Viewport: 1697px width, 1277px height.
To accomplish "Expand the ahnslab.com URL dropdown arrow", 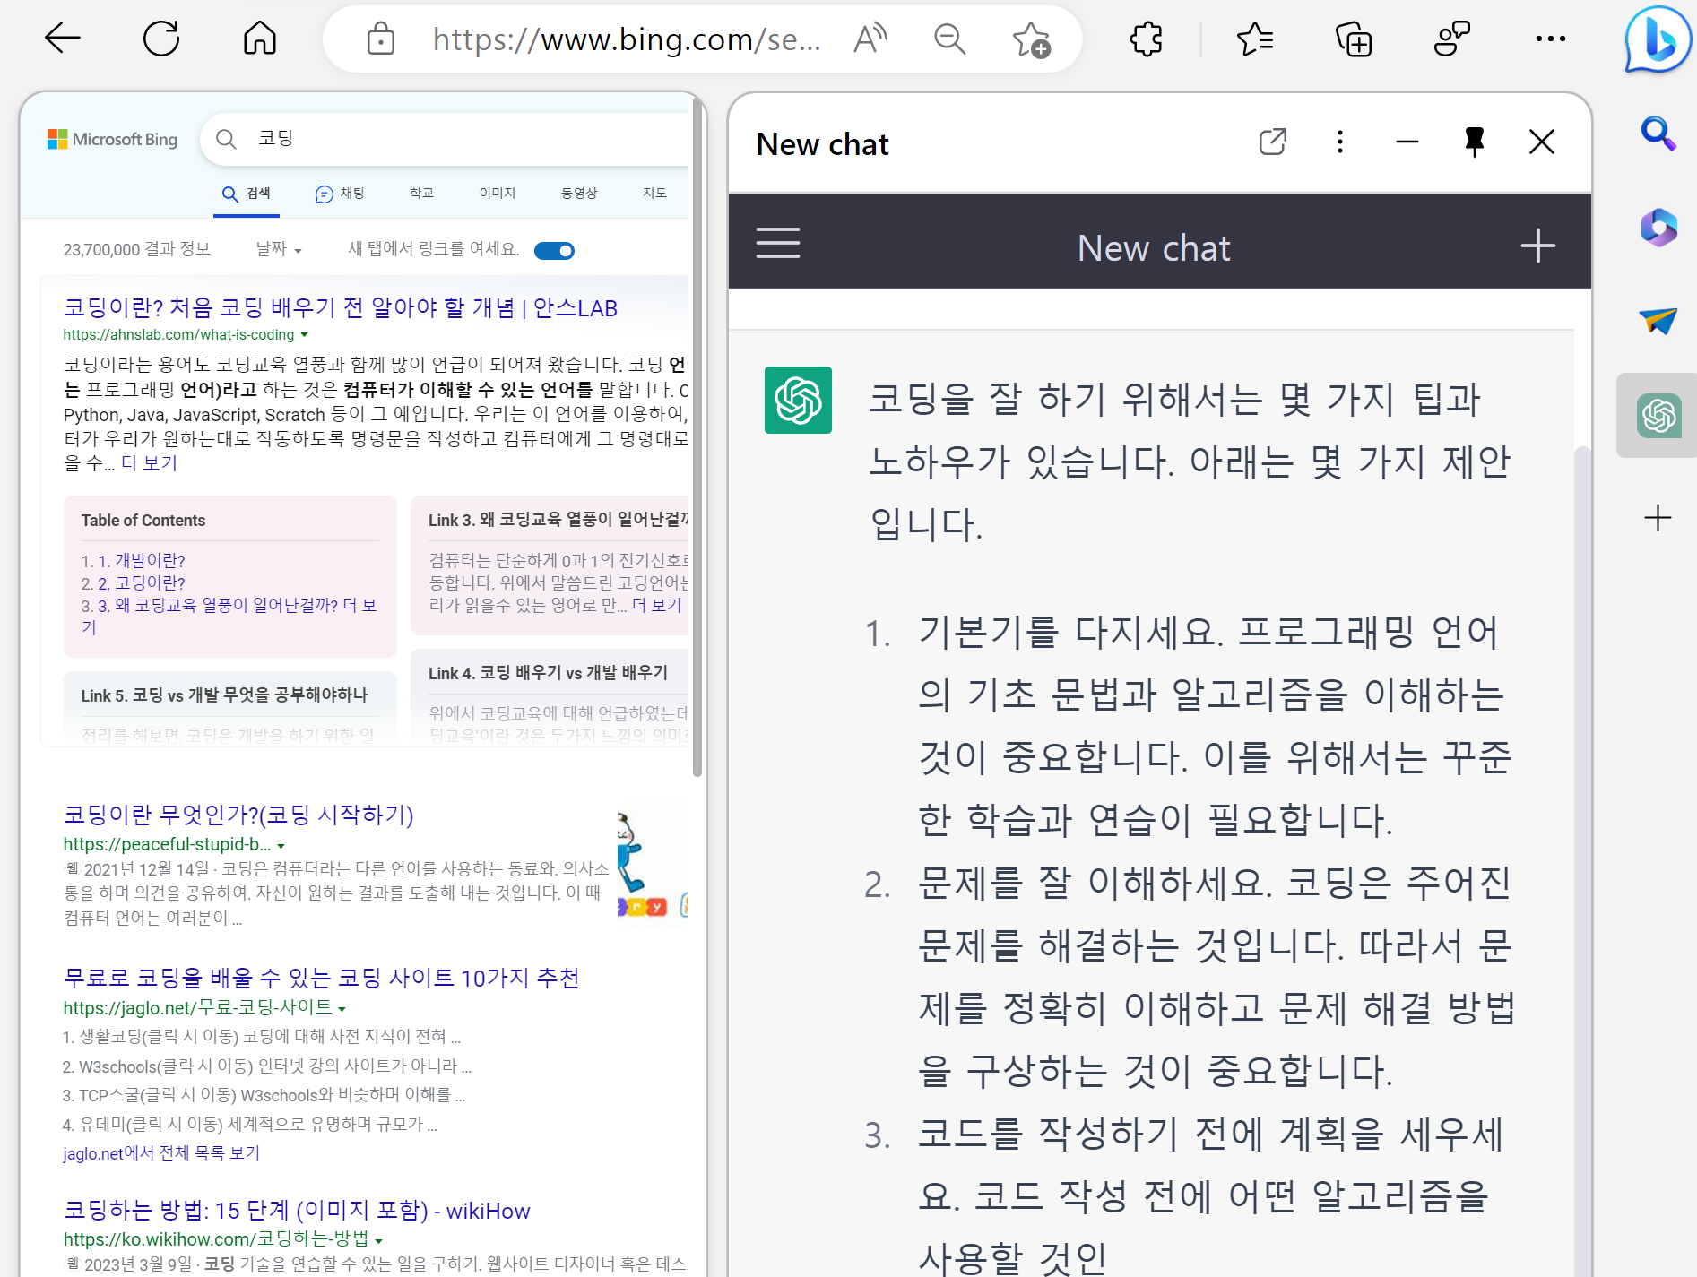I will pyautogui.click(x=305, y=334).
